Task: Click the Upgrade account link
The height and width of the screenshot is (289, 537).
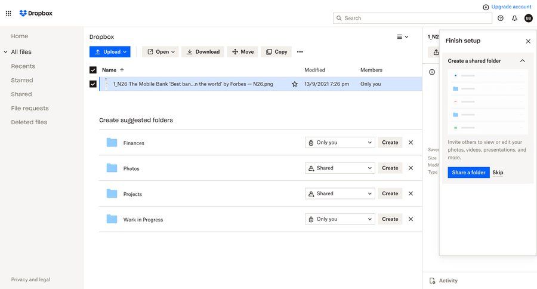Action: tap(511, 7)
